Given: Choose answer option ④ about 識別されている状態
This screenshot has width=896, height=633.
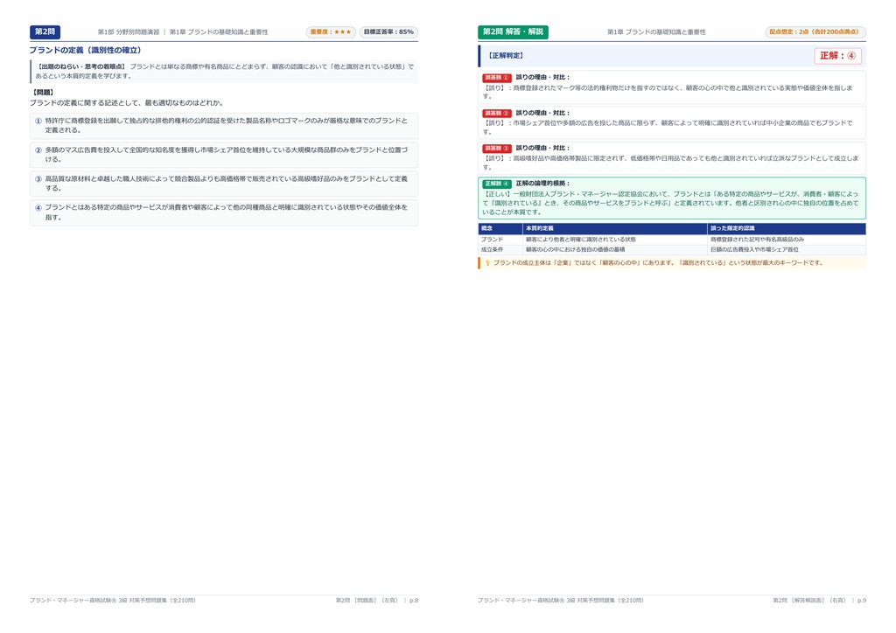Looking at the screenshot, I should pyautogui.click(x=223, y=212).
